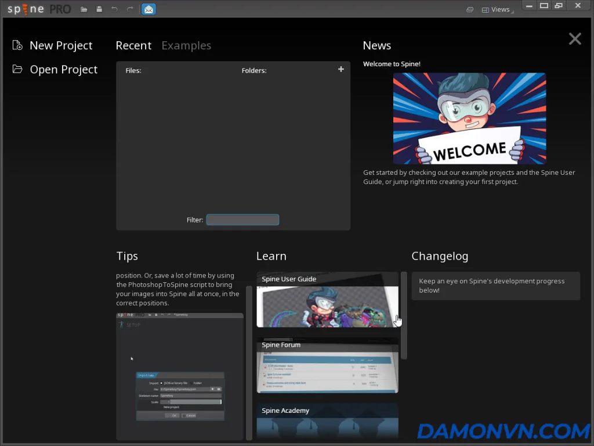Click the Learn section vertical scrollbar

click(404, 316)
